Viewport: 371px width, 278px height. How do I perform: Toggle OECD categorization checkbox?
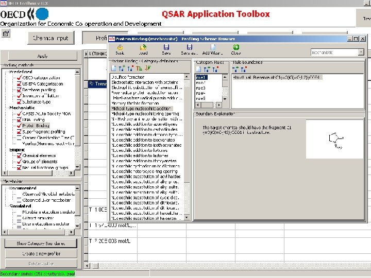pos(19,78)
